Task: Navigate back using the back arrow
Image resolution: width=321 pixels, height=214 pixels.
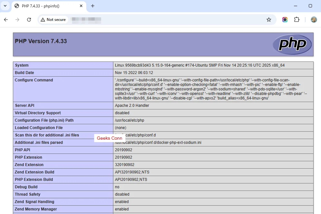Action: (x=5, y=20)
